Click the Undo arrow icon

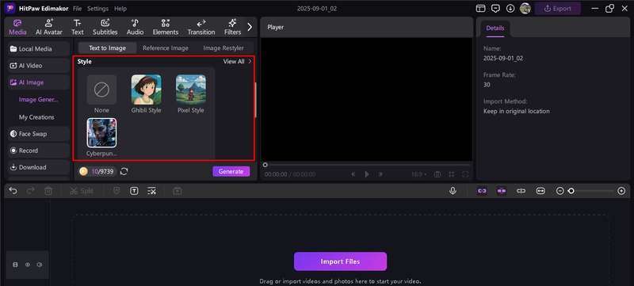pyautogui.click(x=13, y=191)
